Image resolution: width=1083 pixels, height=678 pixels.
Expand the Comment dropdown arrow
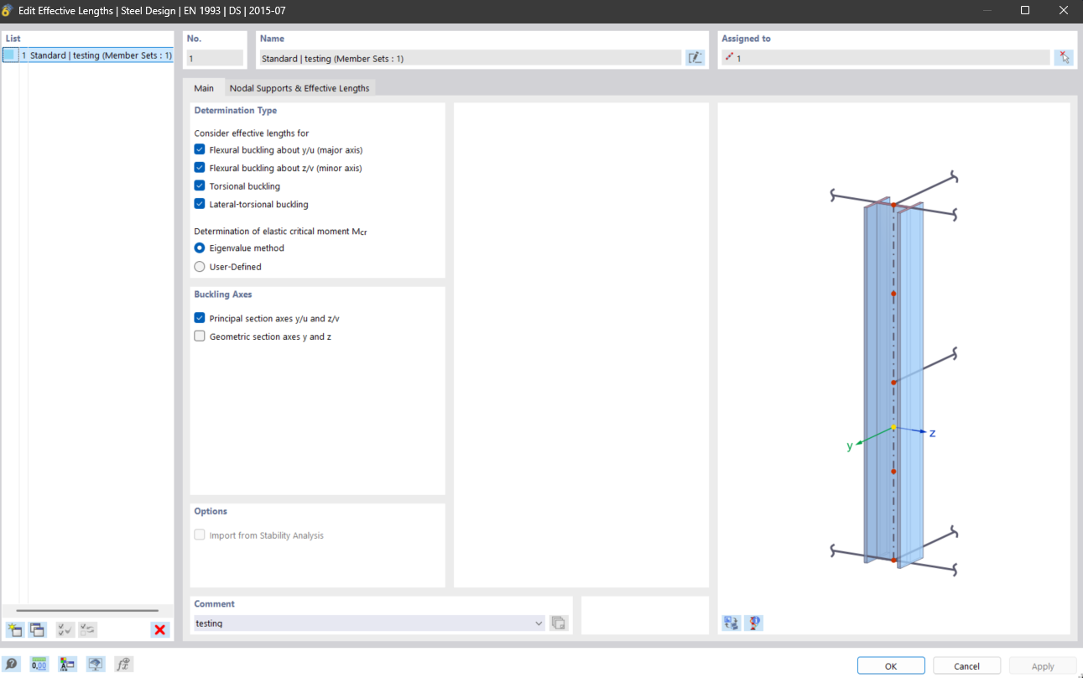[x=539, y=623]
